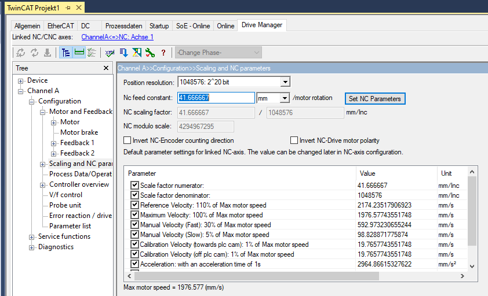Click the XML checkmark icon

[x=110, y=53]
